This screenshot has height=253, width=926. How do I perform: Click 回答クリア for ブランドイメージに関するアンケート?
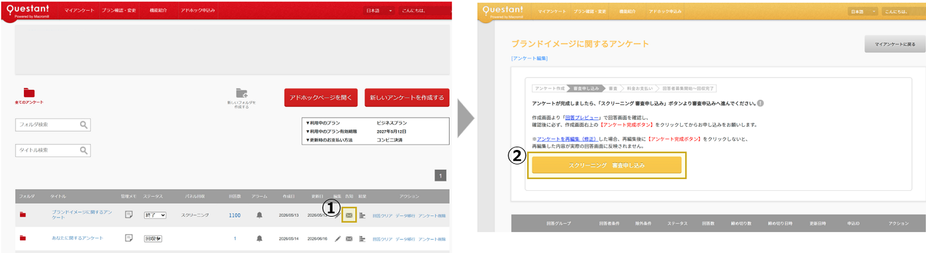382,215
